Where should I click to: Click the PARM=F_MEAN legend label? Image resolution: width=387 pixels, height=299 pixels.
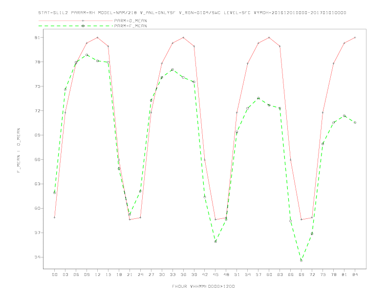click(x=130, y=26)
